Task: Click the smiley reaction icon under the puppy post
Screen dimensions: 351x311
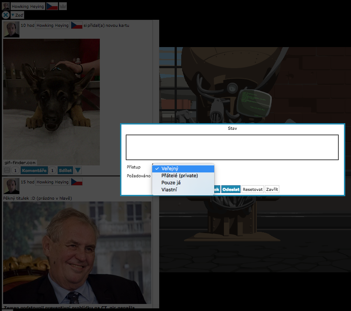Action: click(7, 170)
